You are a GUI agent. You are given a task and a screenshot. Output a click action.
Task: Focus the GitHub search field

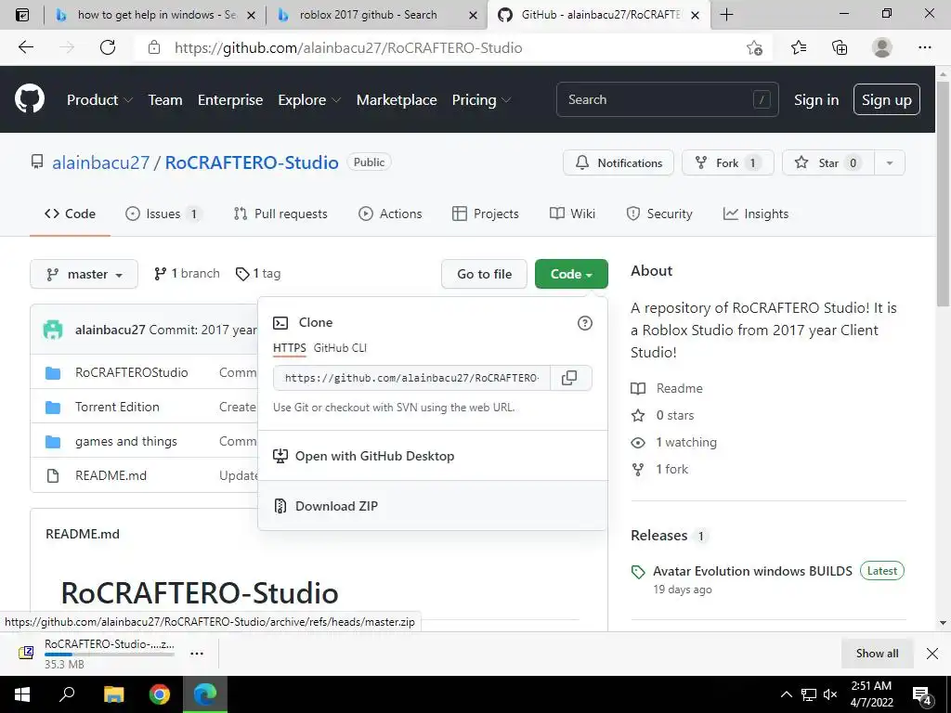[x=667, y=99]
